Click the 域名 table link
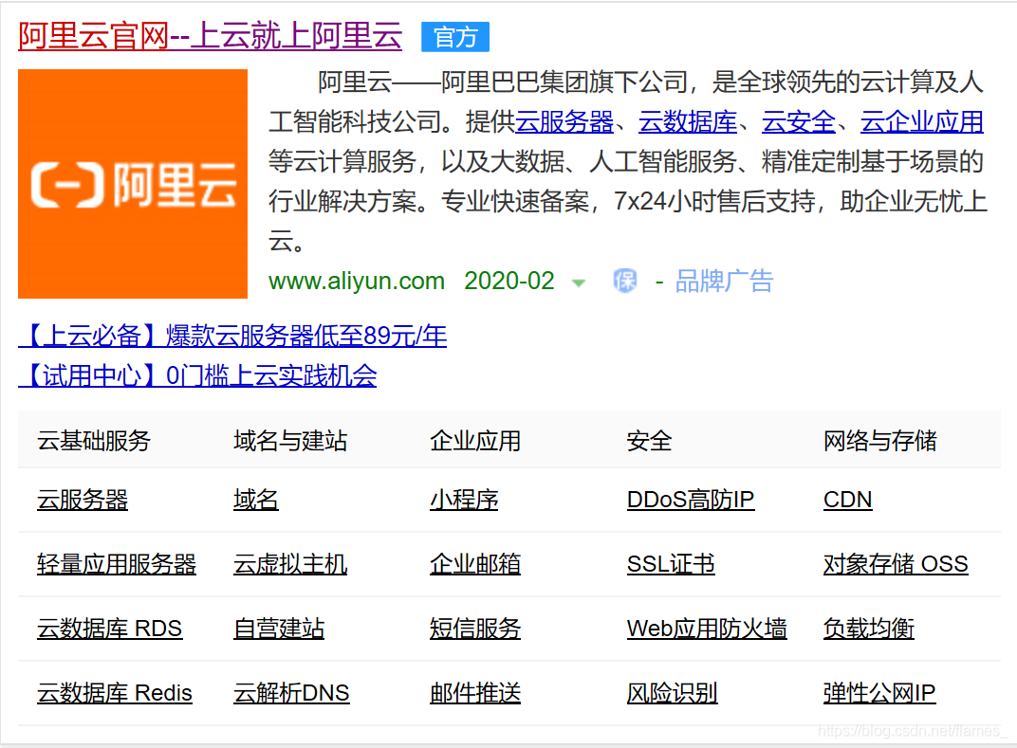This screenshot has height=748, width=1017. point(256,500)
